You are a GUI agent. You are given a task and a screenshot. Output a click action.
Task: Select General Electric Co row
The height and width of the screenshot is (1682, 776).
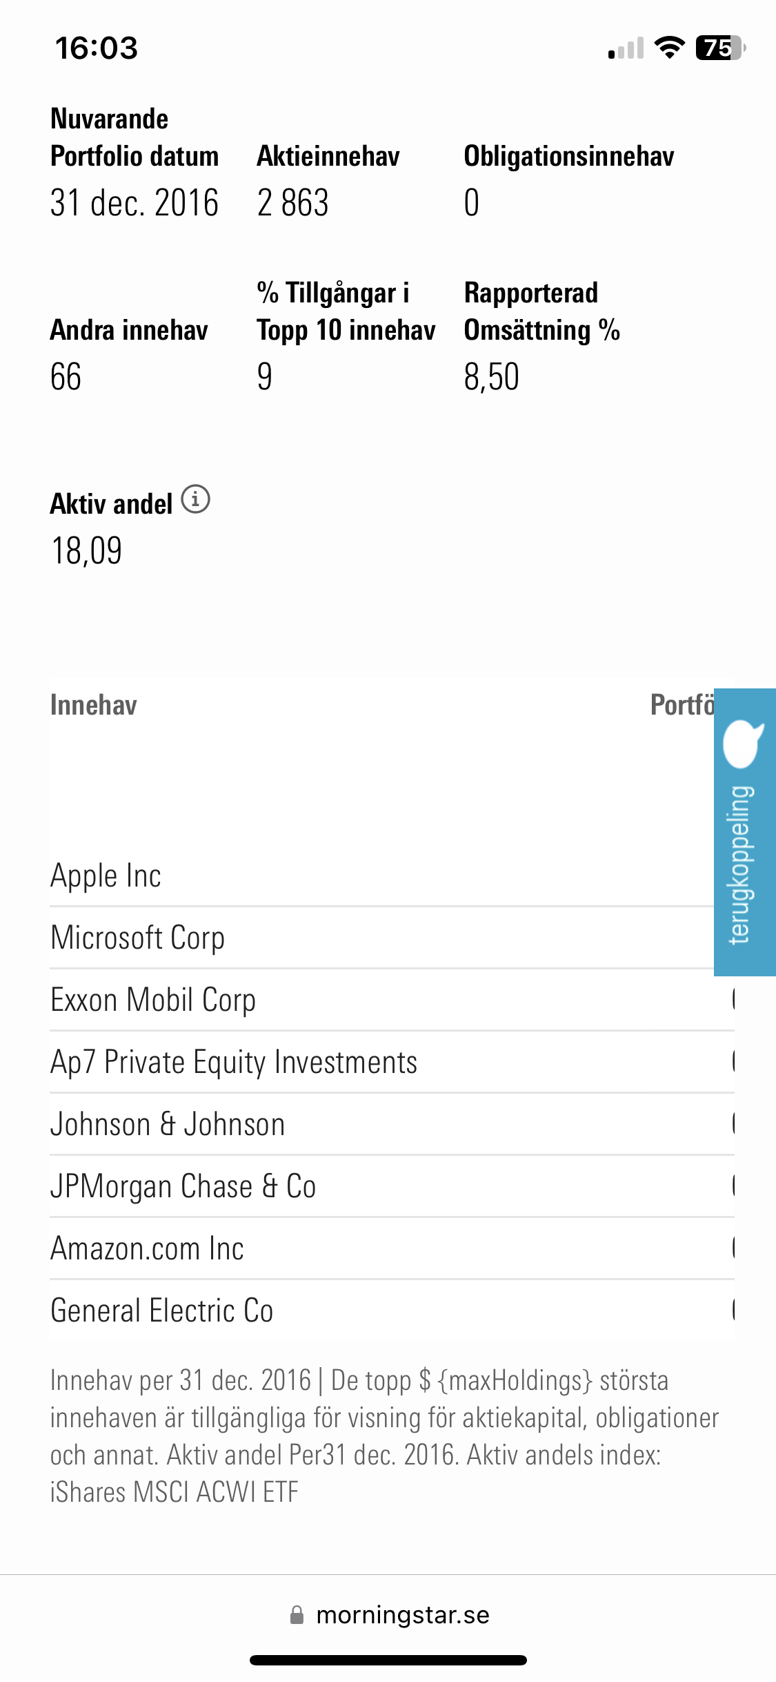pos(162,1311)
